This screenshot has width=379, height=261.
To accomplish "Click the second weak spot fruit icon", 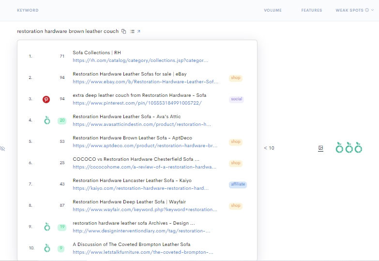I will pos(349,148).
